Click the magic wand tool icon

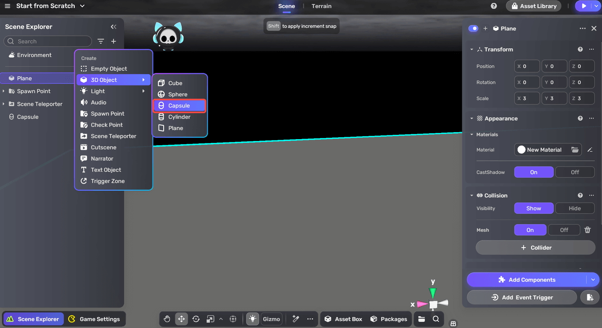296,319
